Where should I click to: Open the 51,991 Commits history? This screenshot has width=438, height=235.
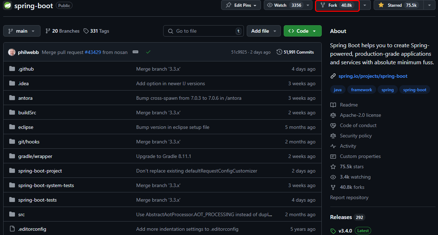click(x=295, y=52)
